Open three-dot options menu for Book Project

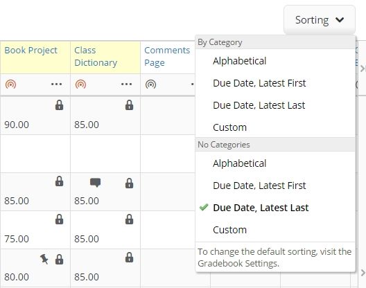click(x=56, y=84)
